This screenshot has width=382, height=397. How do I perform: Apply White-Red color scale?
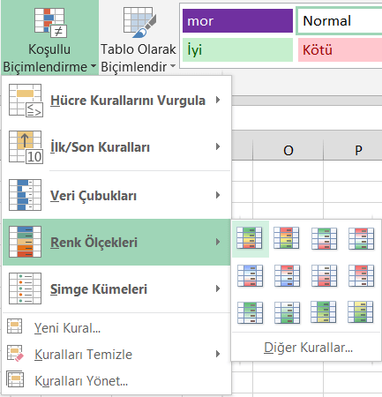(324, 275)
